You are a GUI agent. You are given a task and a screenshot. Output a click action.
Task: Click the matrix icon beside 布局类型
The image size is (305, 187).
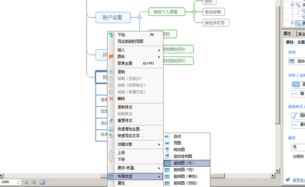pos(111,177)
